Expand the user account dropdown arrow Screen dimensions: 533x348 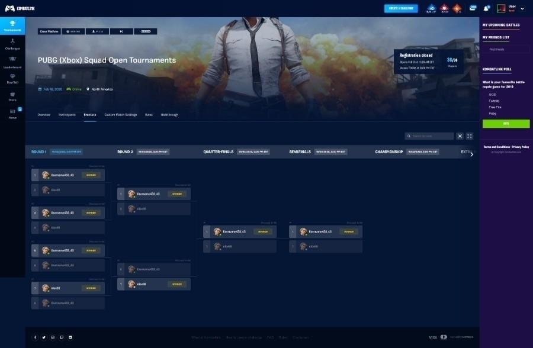[522, 8]
